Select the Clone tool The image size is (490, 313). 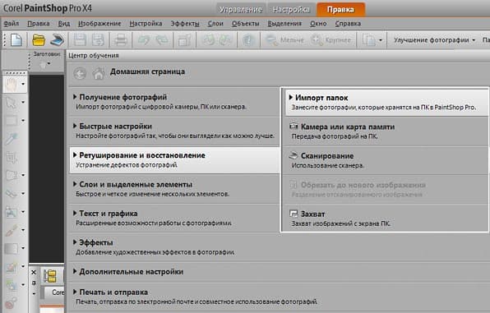point(12,212)
